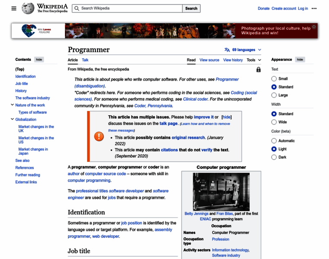Select the Small text size option
The height and width of the screenshot is (259, 329).
click(274, 79)
